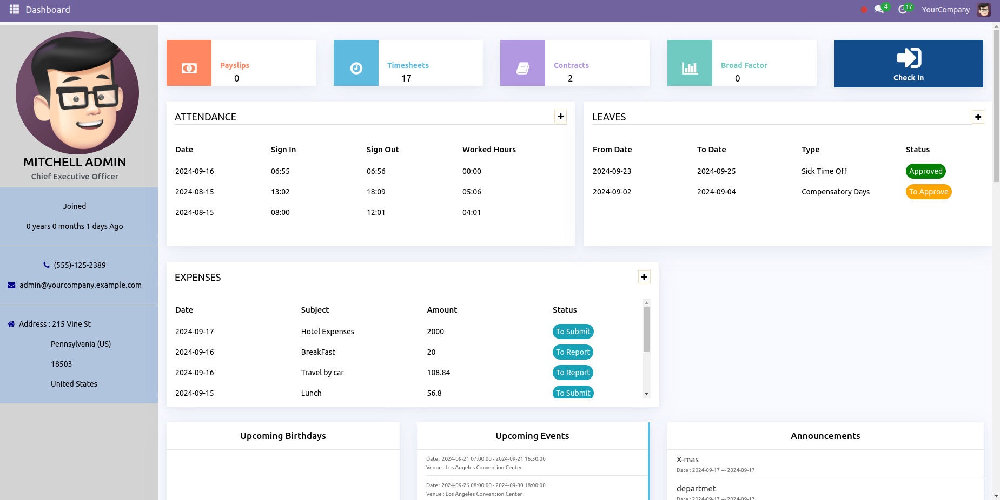This screenshot has height=500, width=1000.
Task: Open the conversations chat icon
Action: (x=879, y=10)
